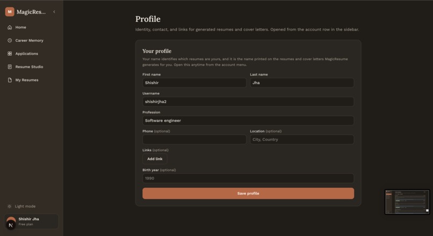This screenshot has height=236, width=433.
Task: Focus the Profession field
Action: [x=248, y=121]
